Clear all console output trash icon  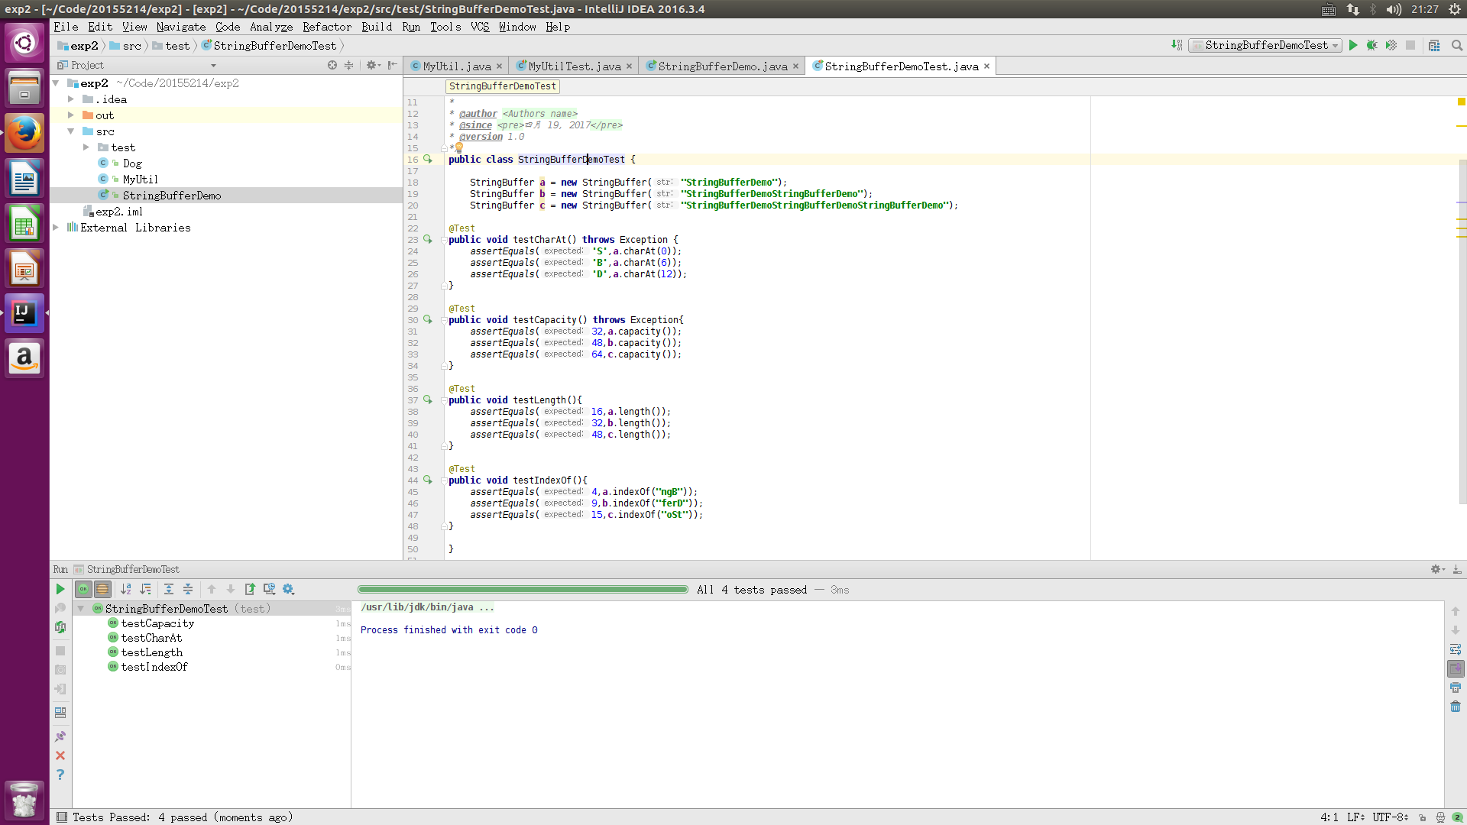click(x=1456, y=707)
